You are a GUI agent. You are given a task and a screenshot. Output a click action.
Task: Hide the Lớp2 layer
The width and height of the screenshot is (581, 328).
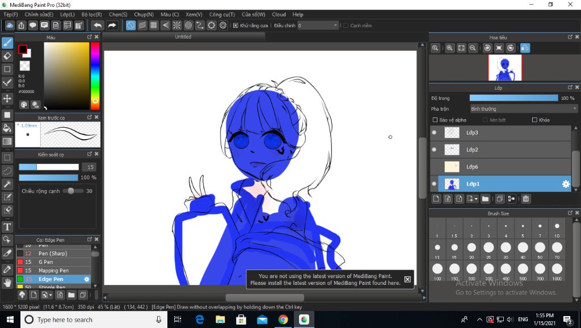click(x=434, y=149)
